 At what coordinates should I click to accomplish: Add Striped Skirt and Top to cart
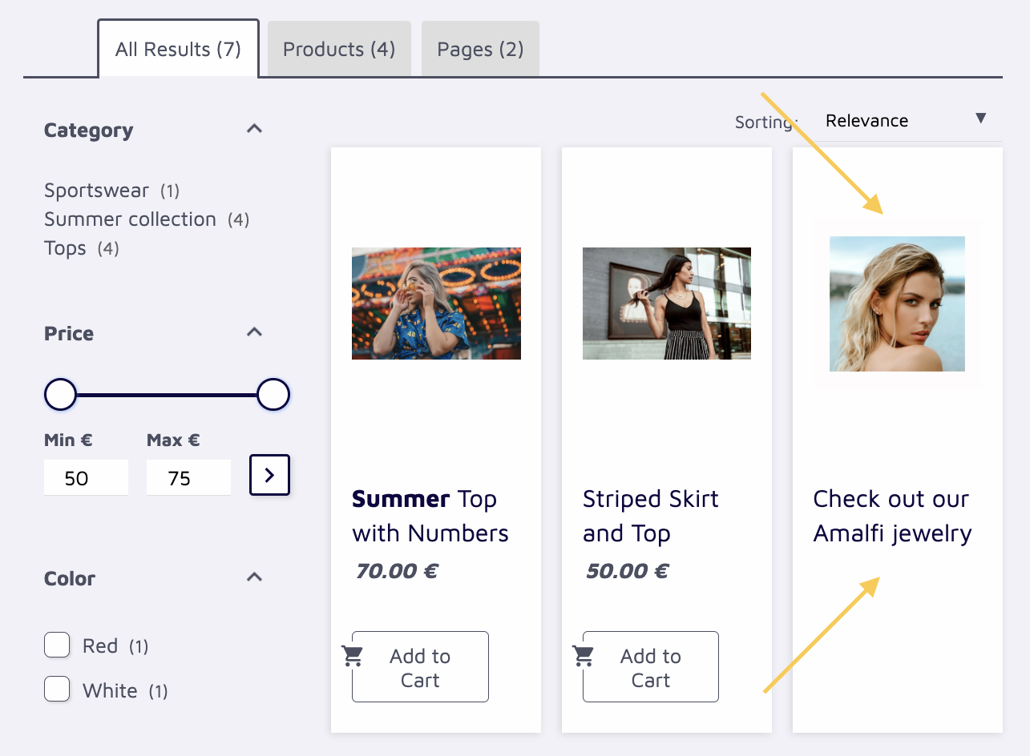click(x=651, y=667)
